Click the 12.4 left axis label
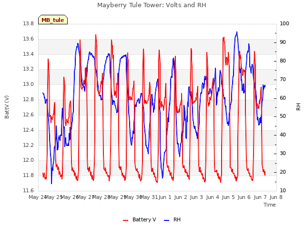Image resolution: width=305 pixels, height=229 pixels. 29,130
